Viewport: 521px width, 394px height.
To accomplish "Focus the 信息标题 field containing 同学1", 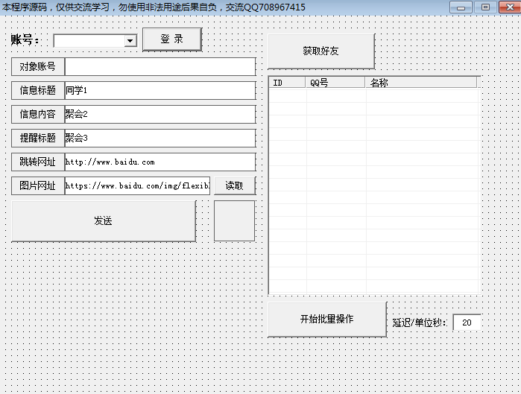I will click(160, 91).
